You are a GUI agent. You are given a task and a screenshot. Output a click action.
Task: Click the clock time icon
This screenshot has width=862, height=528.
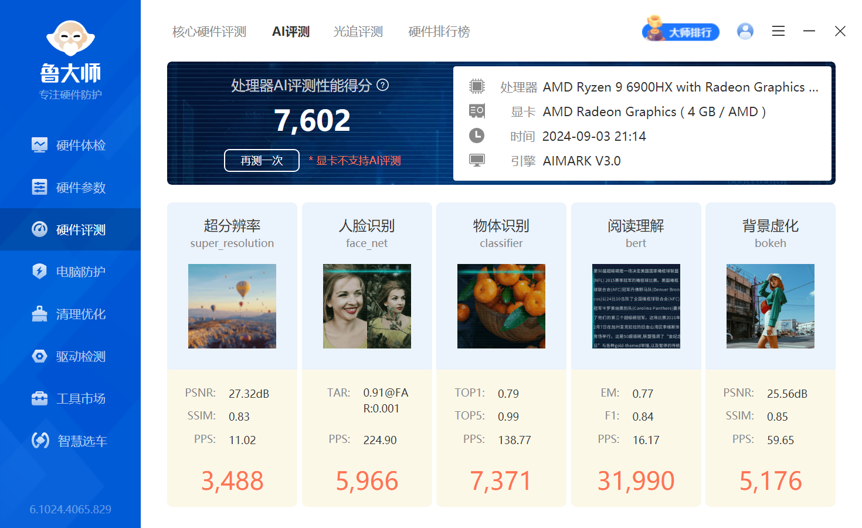coord(477,136)
